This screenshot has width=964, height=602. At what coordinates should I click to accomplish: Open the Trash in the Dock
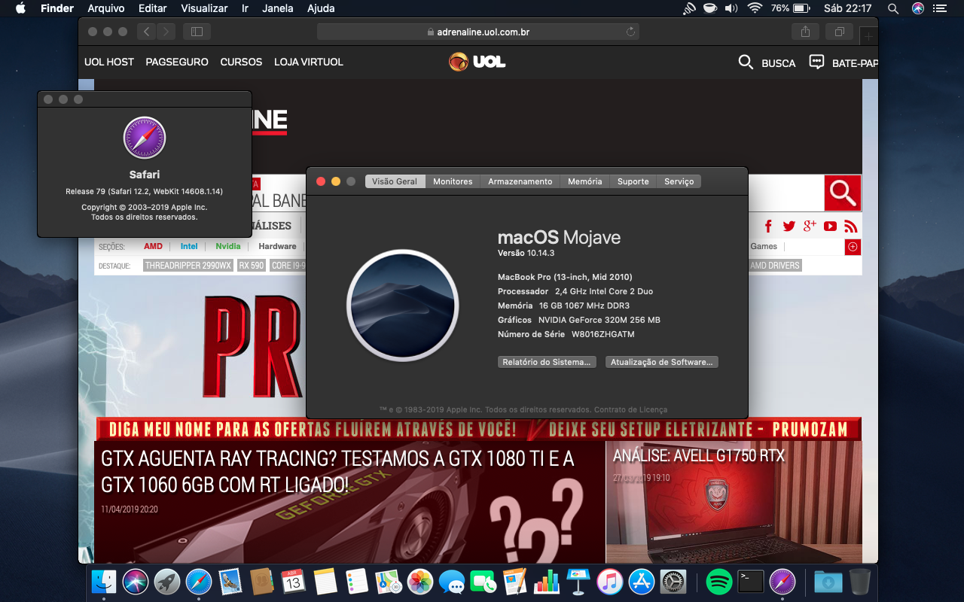[x=859, y=582]
